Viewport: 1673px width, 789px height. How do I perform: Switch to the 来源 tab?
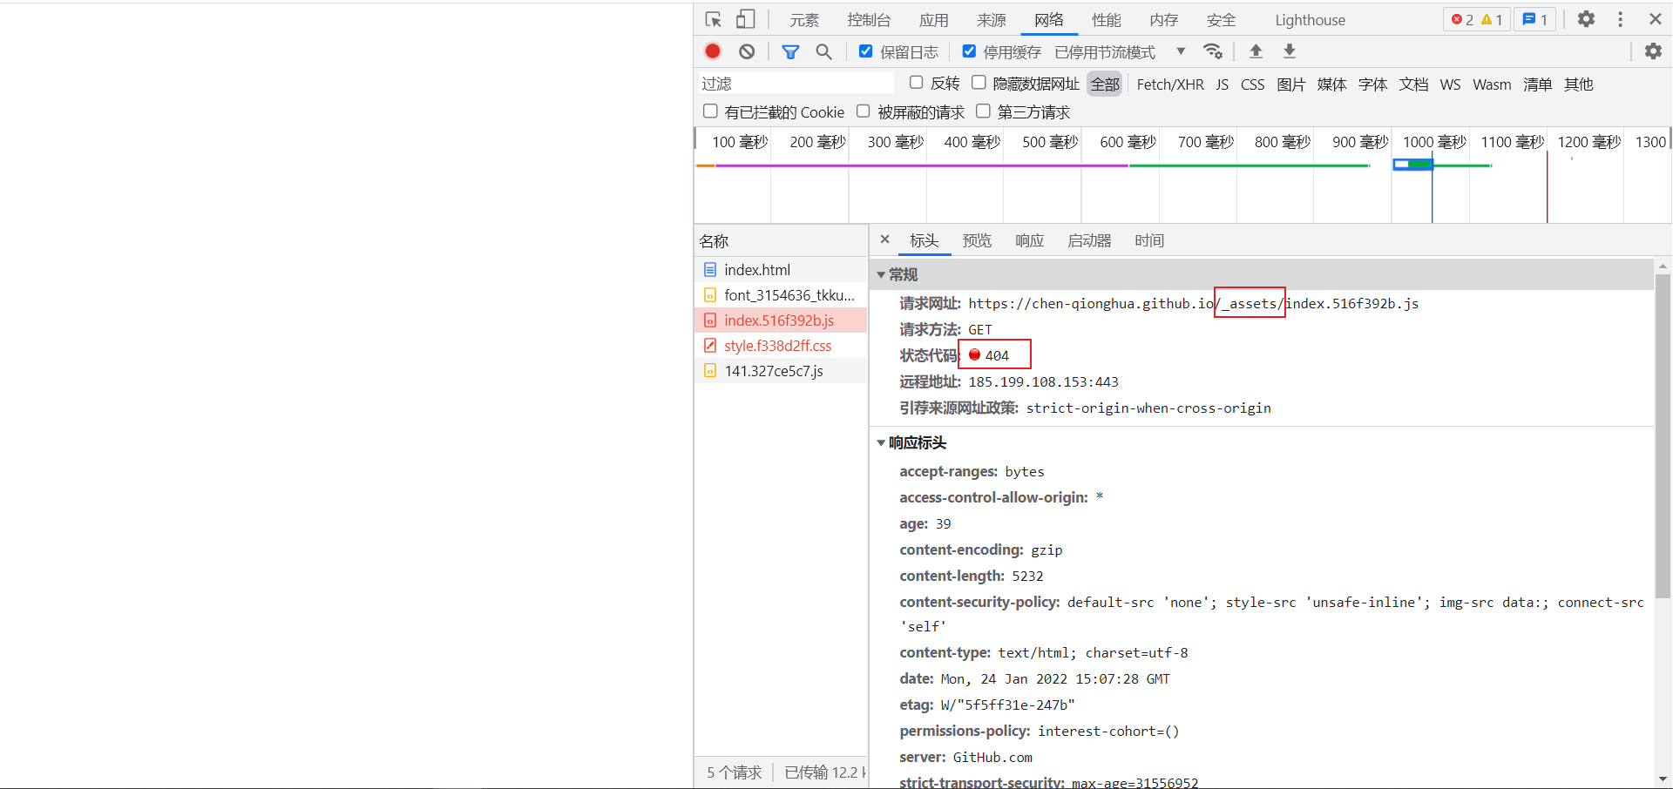pos(991,20)
